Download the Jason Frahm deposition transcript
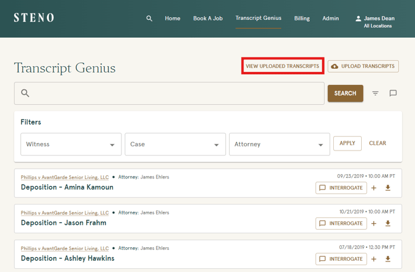Screen dimensions: 415x272 click(388, 224)
